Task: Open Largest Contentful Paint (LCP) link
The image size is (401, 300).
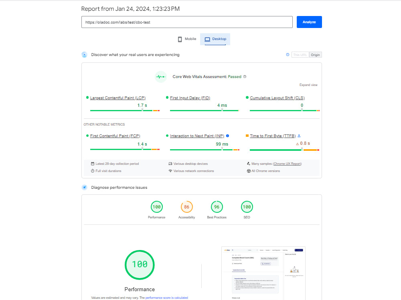Action: (117, 98)
